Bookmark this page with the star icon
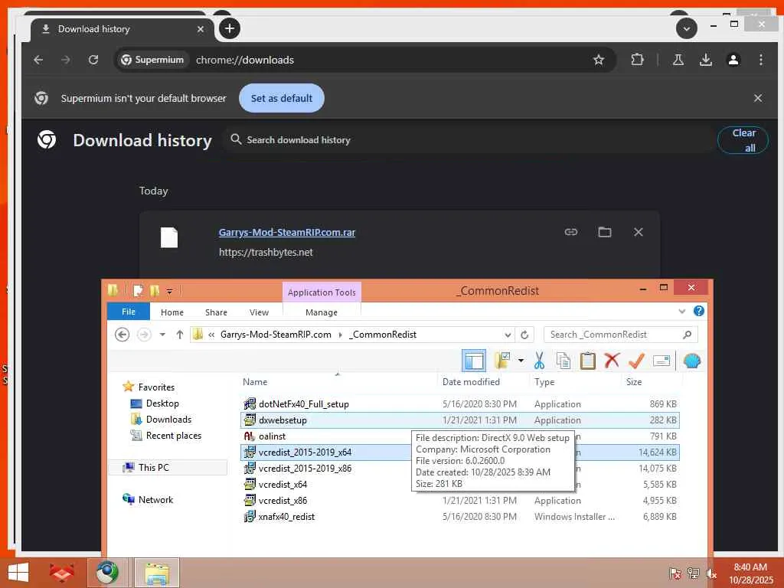The image size is (784, 588). point(599,60)
